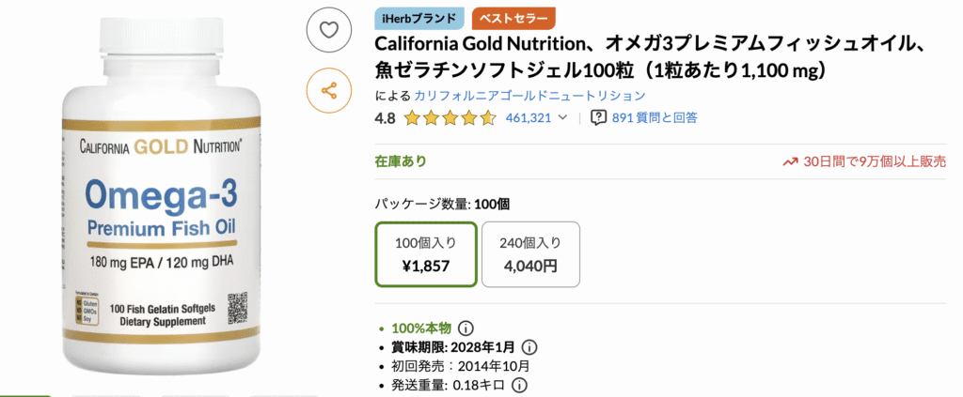Click the orange share icon
963x397 pixels.
tap(328, 90)
